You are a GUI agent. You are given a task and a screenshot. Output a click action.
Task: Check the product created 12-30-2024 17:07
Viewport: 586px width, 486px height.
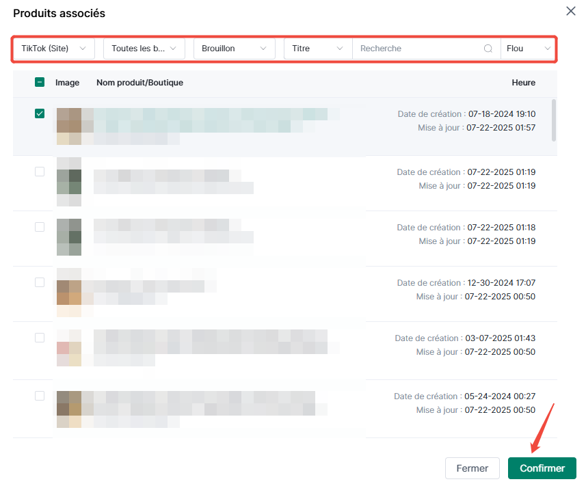40,282
